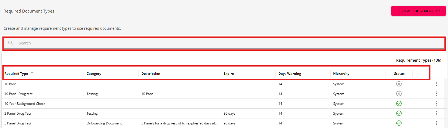
Task: Toggle active checkmark for 10 Year Background Check
Action: 399,103
